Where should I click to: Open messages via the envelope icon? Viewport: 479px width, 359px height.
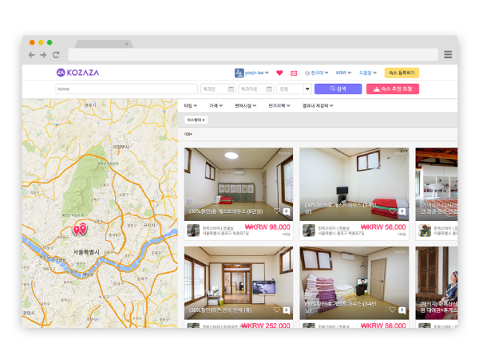(x=294, y=73)
